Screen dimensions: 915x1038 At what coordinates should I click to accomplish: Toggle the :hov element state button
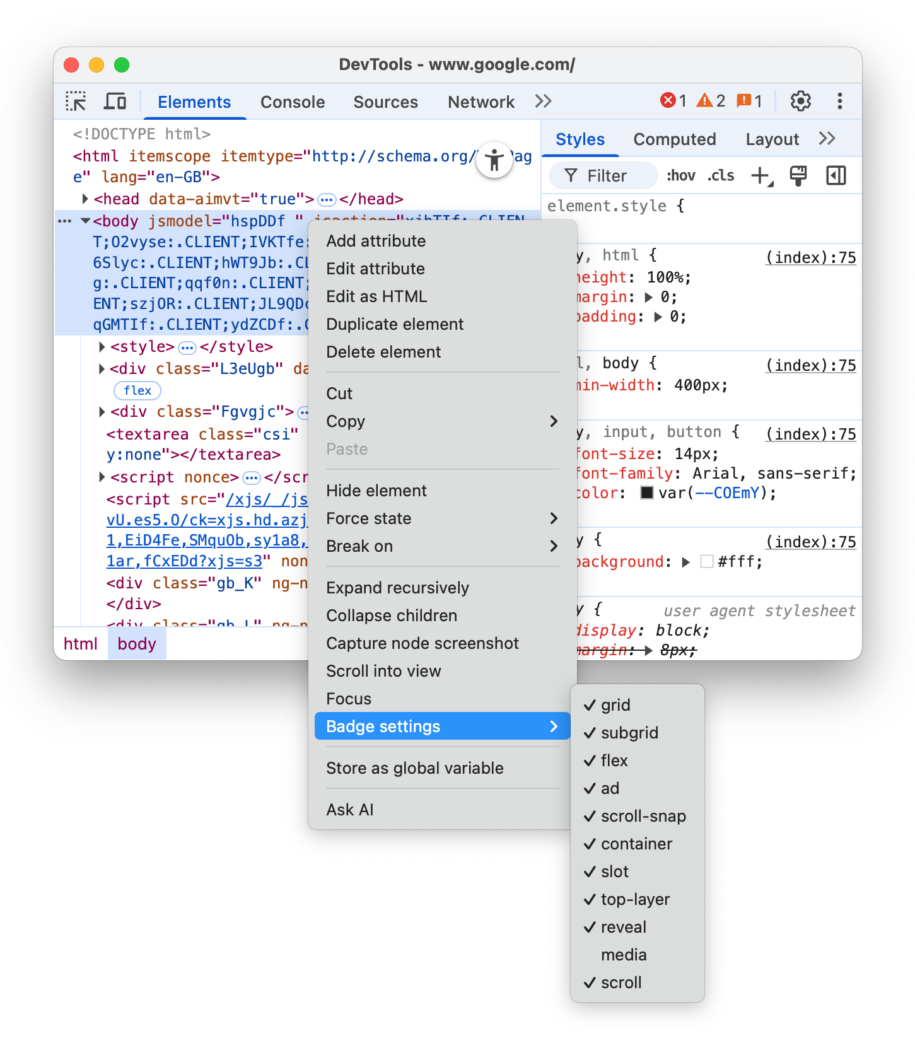tap(680, 176)
